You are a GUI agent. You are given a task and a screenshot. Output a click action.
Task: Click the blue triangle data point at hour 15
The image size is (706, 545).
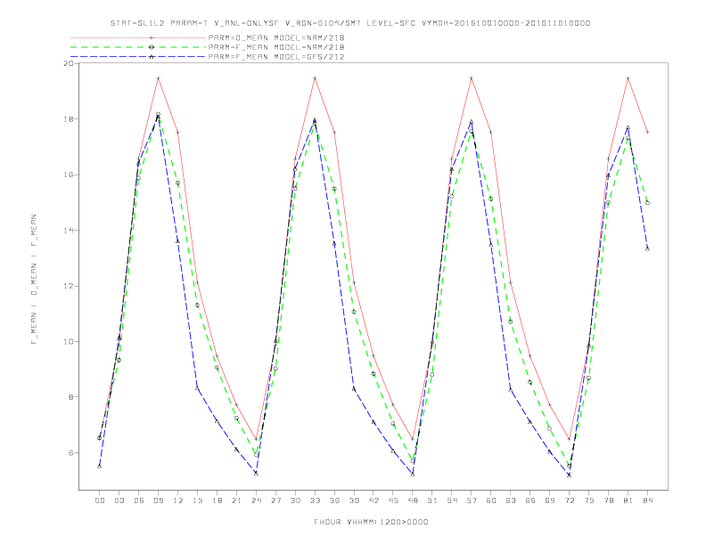[197, 388]
